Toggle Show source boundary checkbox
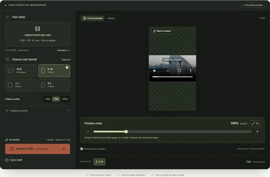 [x=81, y=149]
